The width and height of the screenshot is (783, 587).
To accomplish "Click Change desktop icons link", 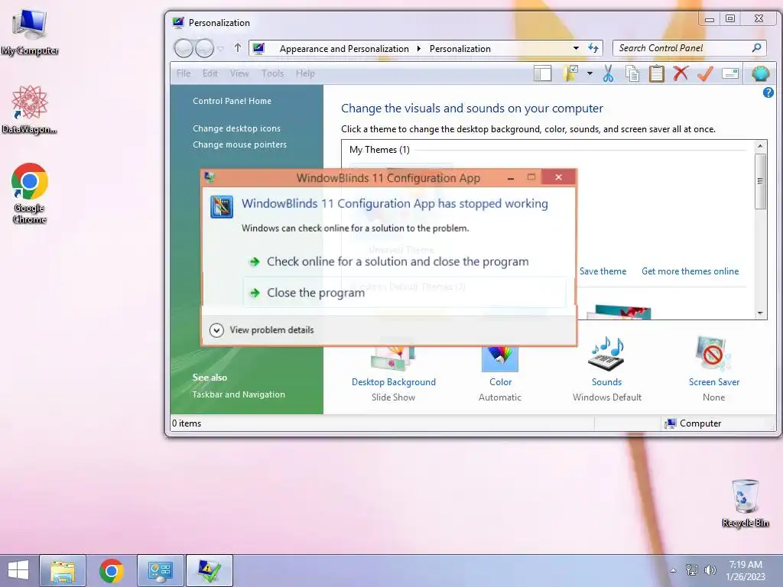I will point(237,128).
